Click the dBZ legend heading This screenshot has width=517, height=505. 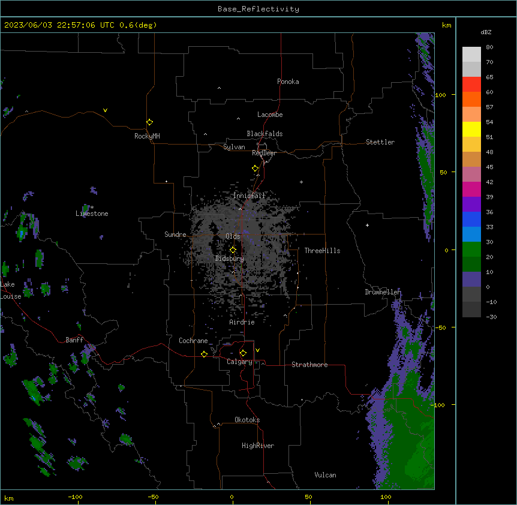tap(486, 32)
